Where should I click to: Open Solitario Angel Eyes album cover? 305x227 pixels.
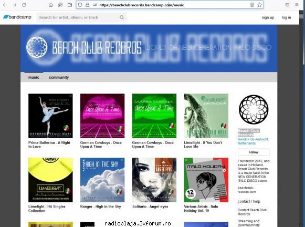tap(154, 180)
